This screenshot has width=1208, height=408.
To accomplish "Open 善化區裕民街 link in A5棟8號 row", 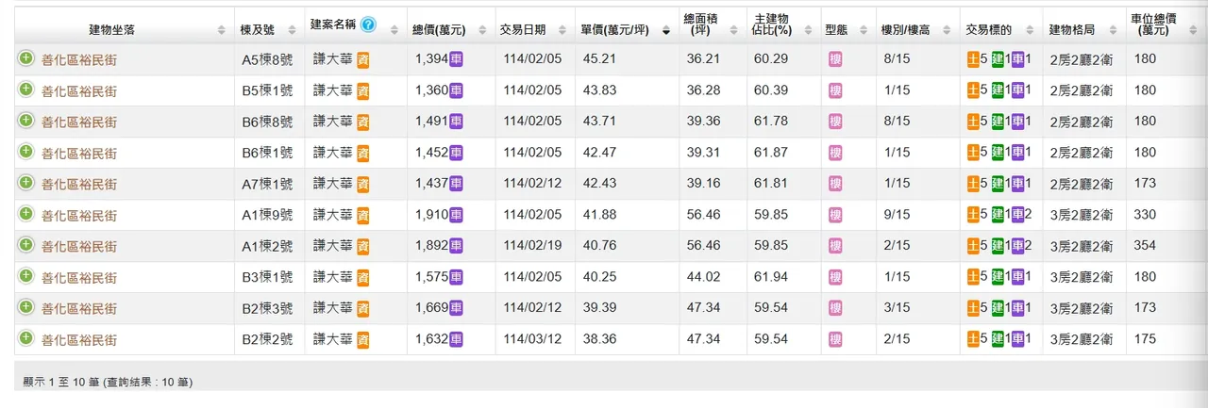I will [79, 59].
